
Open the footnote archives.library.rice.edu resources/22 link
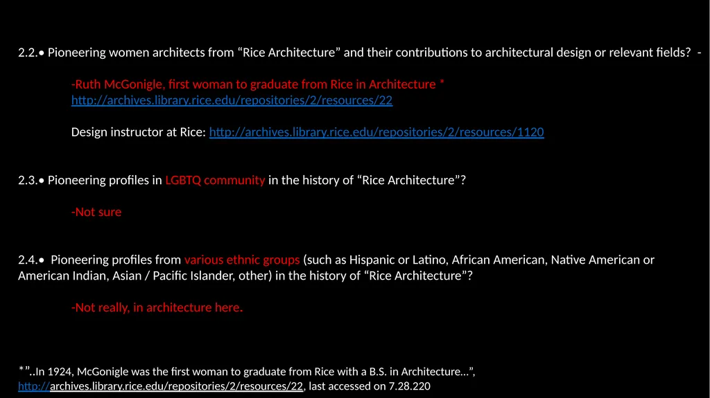pyautogui.click(x=161, y=386)
